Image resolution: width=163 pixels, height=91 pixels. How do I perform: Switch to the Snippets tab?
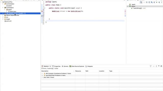point(89,66)
